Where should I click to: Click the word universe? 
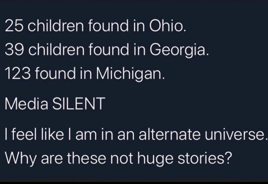click(x=236, y=134)
